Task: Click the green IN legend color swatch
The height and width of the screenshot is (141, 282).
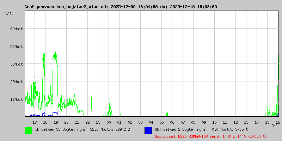Action: 29,130
